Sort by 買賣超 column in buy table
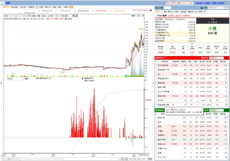The height and width of the screenshot is (161, 230). pyautogui.click(x=183, y=62)
